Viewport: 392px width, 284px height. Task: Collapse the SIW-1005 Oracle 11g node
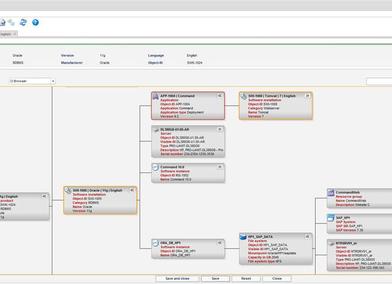point(132,190)
